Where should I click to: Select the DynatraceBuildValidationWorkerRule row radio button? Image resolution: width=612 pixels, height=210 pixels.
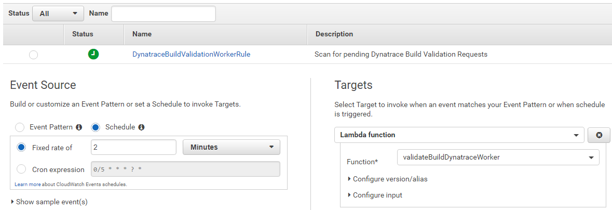point(34,55)
